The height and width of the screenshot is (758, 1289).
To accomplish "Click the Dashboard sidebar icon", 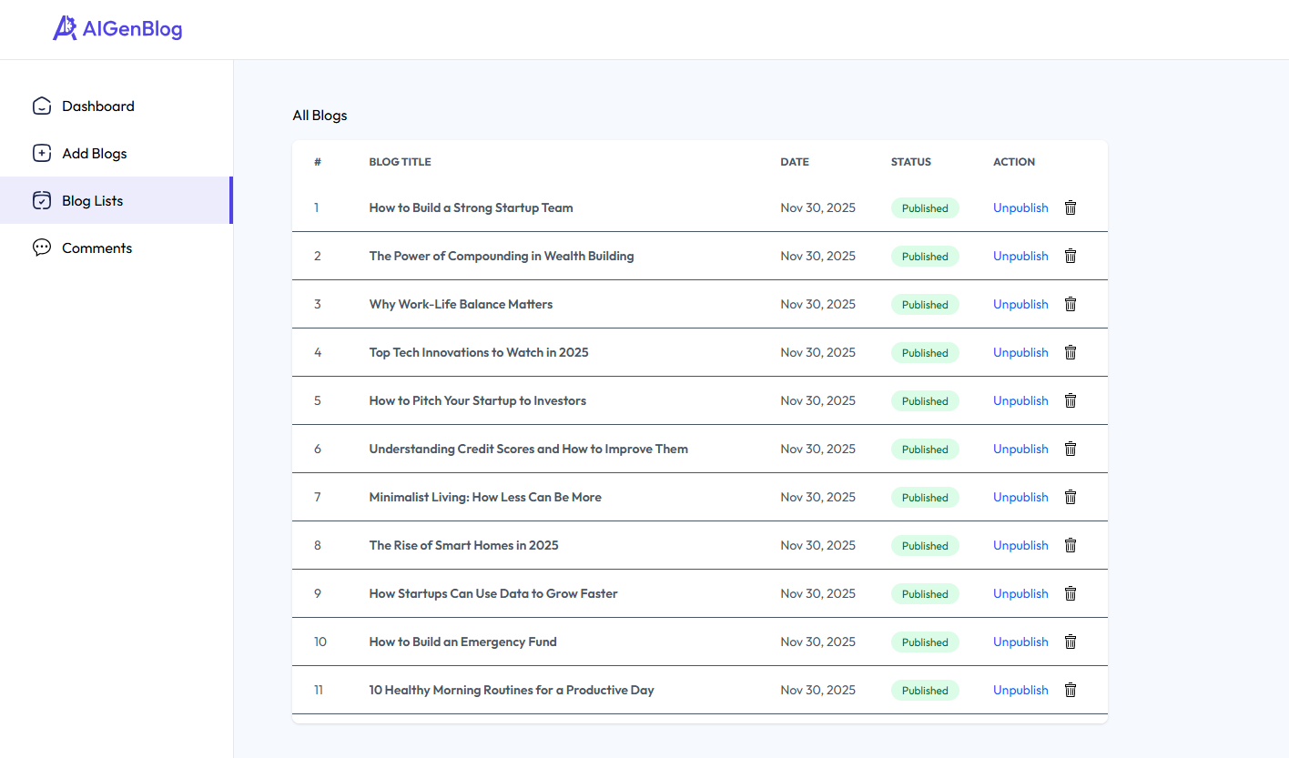I will [x=42, y=106].
